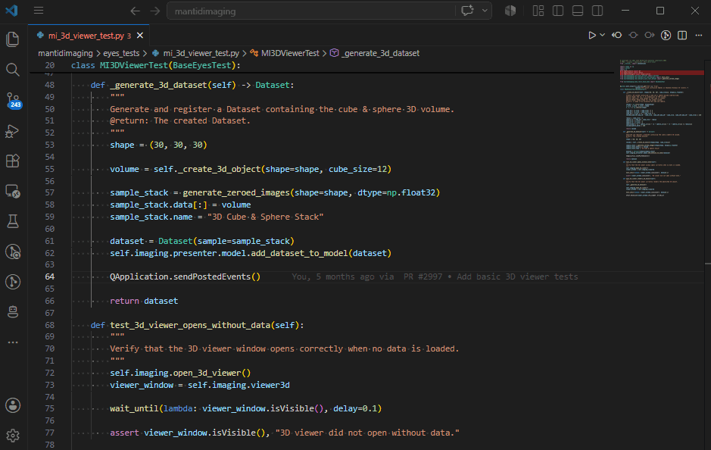Open the Testing flask view
711x450 pixels.
[13, 221]
